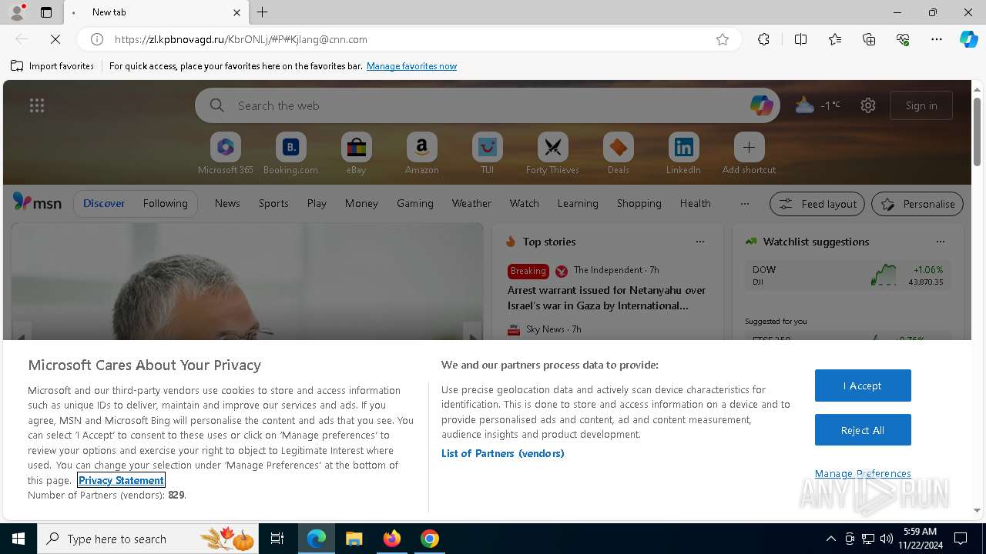Viewport: 986px width, 554px height.
Task: Open Chrome from the taskbar
Action: coord(430,539)
